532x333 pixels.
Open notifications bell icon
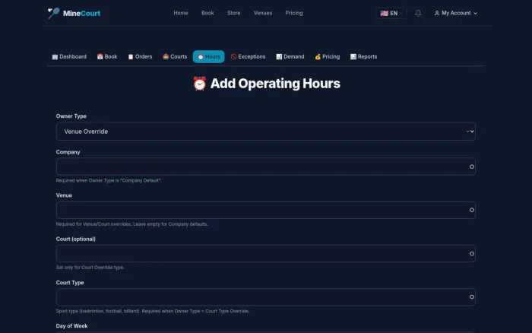click(418, 13)
